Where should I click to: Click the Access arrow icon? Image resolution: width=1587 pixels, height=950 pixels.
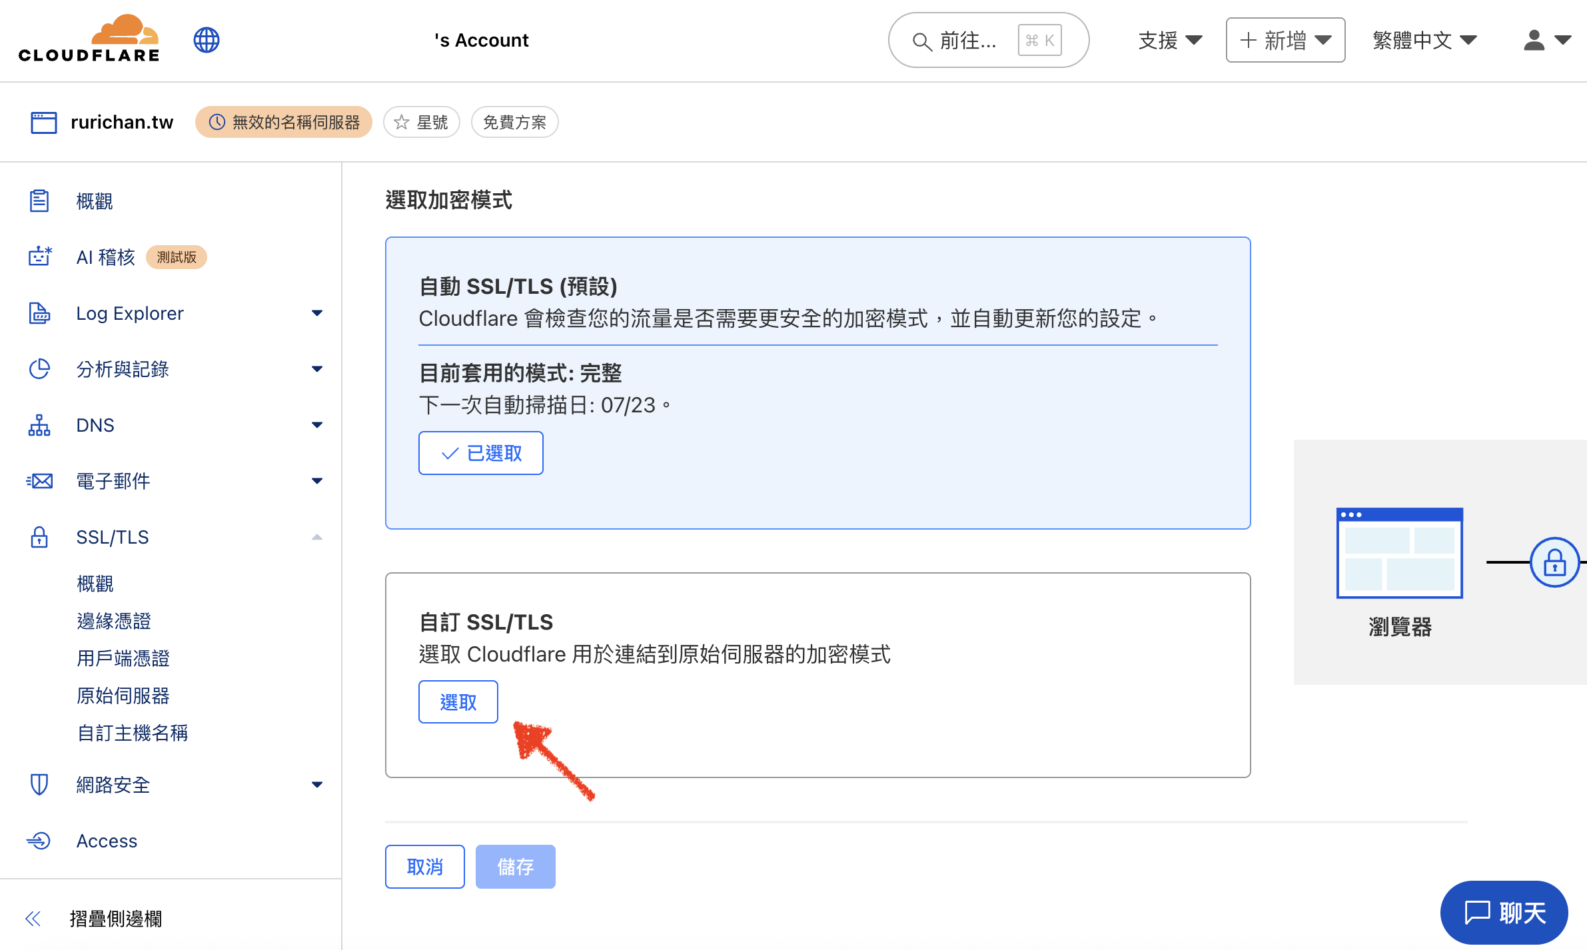point(39,841)
